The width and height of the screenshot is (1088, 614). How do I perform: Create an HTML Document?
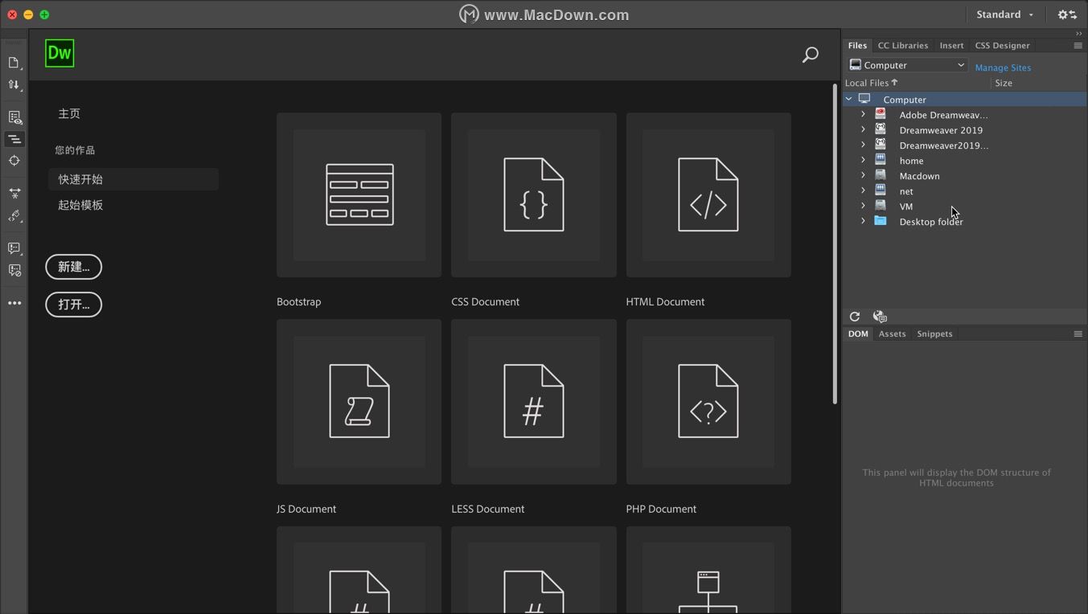point(708,195)
